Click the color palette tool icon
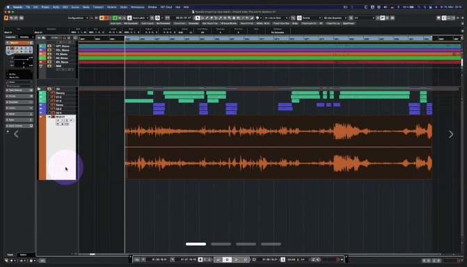Screen dimensions: 467x267 258,18
